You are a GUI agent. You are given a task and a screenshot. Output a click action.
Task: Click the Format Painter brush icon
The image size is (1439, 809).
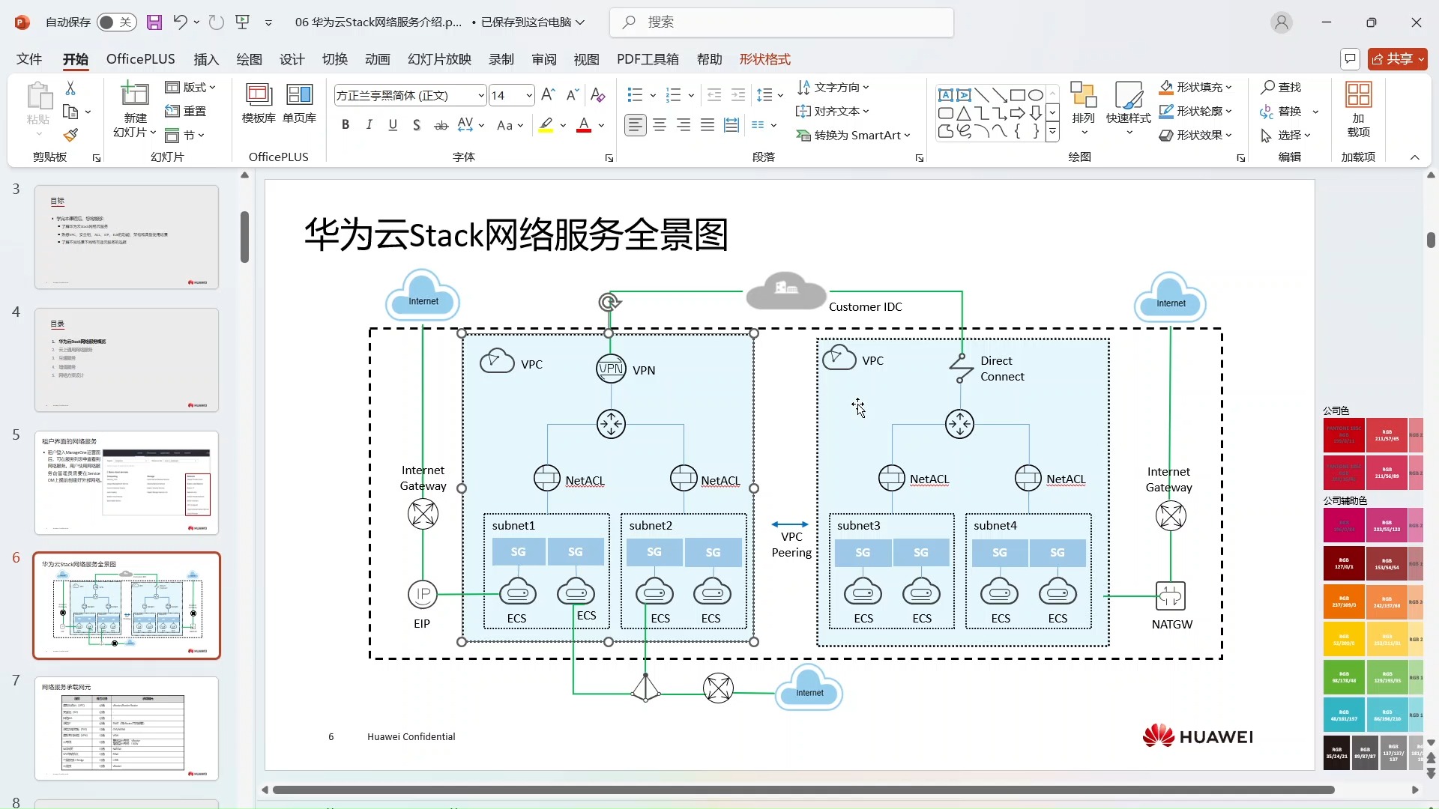pos(70,135)
